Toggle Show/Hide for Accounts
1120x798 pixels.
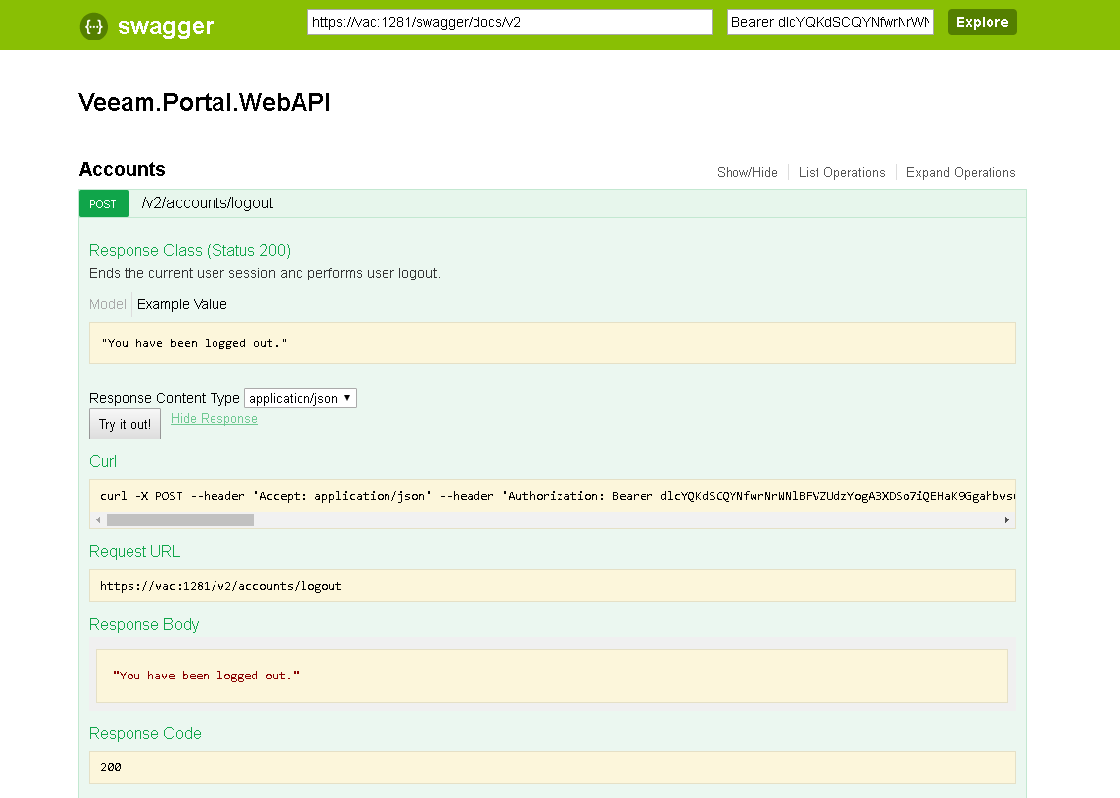[746, 172]
